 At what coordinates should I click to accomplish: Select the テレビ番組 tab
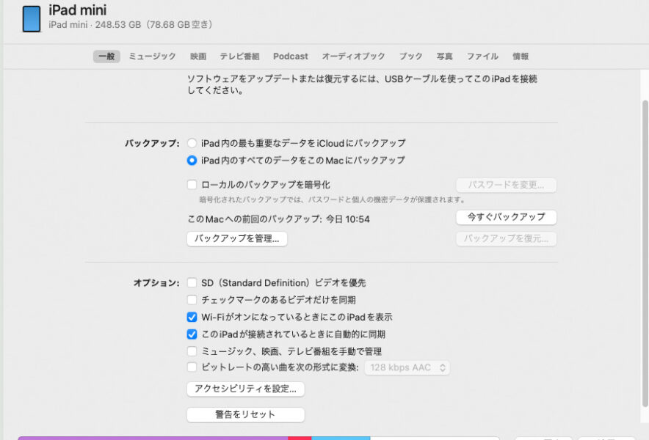(x=239, y=56)
